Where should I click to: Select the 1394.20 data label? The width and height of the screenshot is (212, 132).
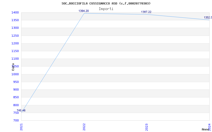[x=84, y=11]
